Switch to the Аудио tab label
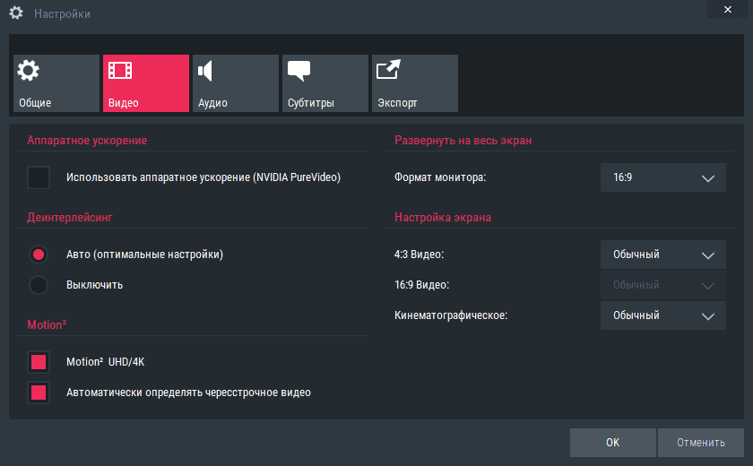The image size is (753, 466). point(212,103)
